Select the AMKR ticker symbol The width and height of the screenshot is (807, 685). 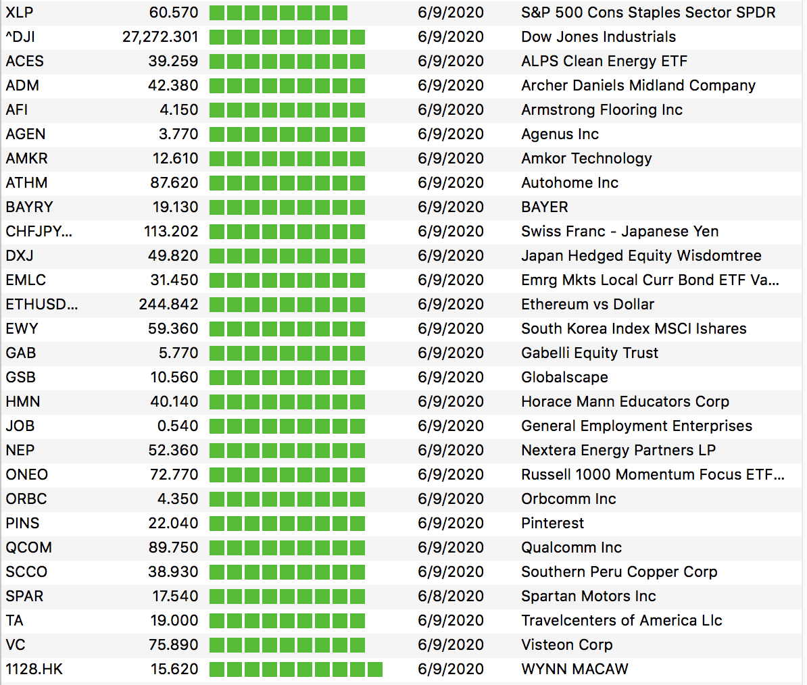coord(27,158)
